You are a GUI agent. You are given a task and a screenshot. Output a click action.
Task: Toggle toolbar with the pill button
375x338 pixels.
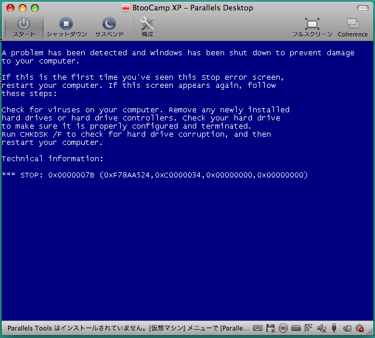point(363,8)
